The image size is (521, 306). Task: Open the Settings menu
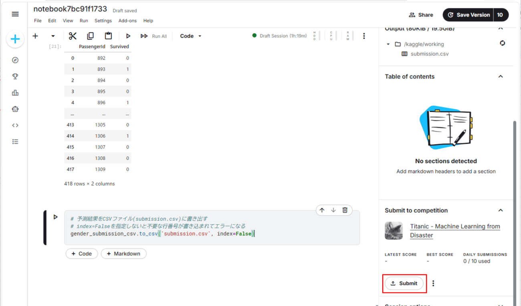(x=103, y=21)
